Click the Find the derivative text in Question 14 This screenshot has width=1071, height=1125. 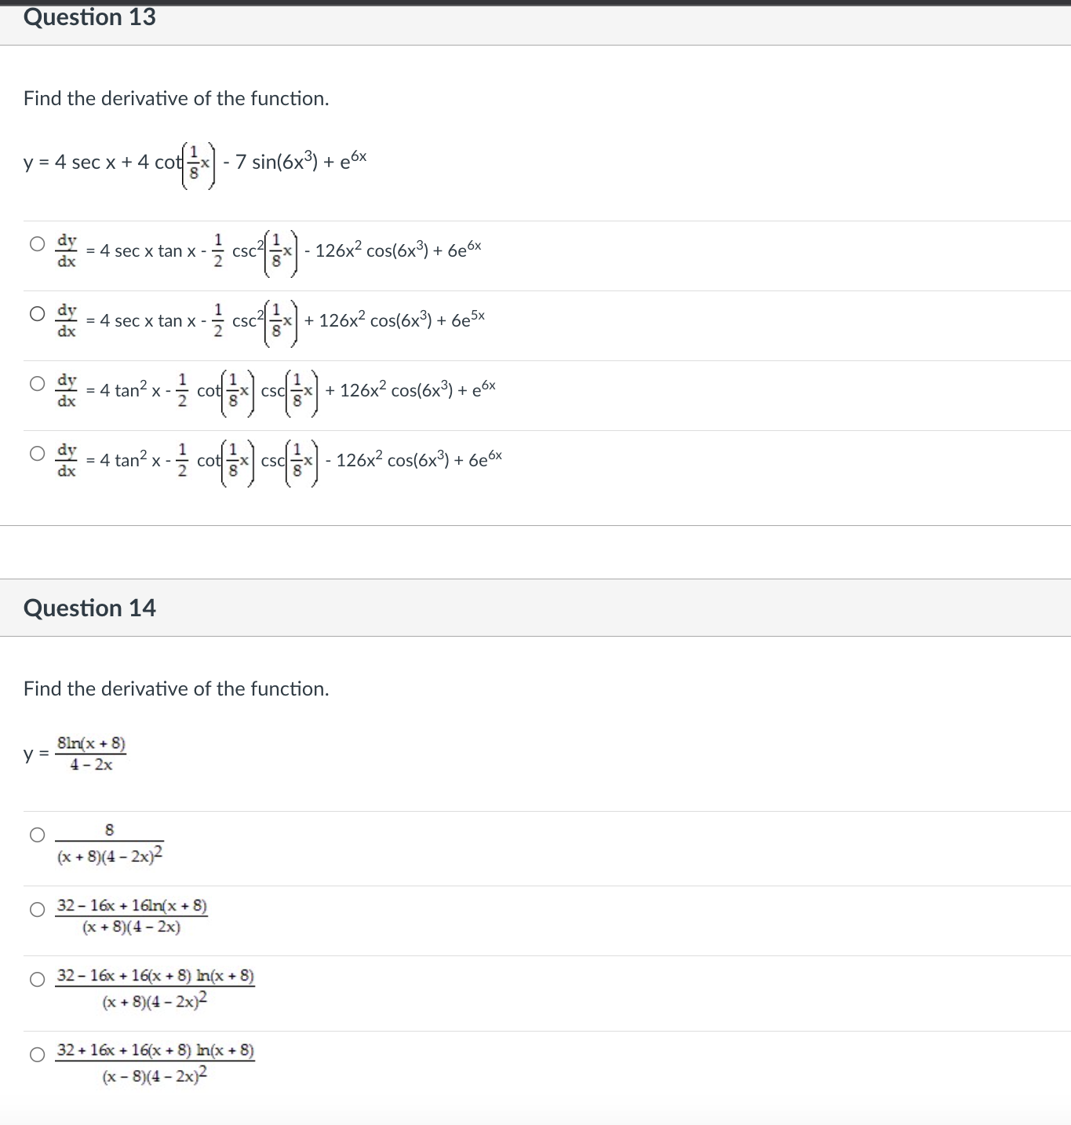(175, 689)
